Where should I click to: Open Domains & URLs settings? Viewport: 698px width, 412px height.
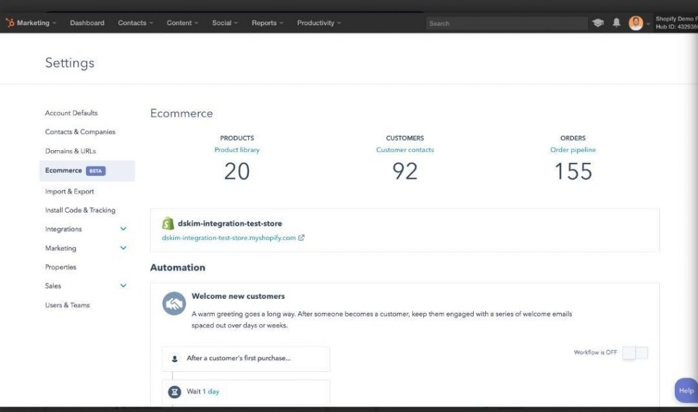tap(70, 151)
